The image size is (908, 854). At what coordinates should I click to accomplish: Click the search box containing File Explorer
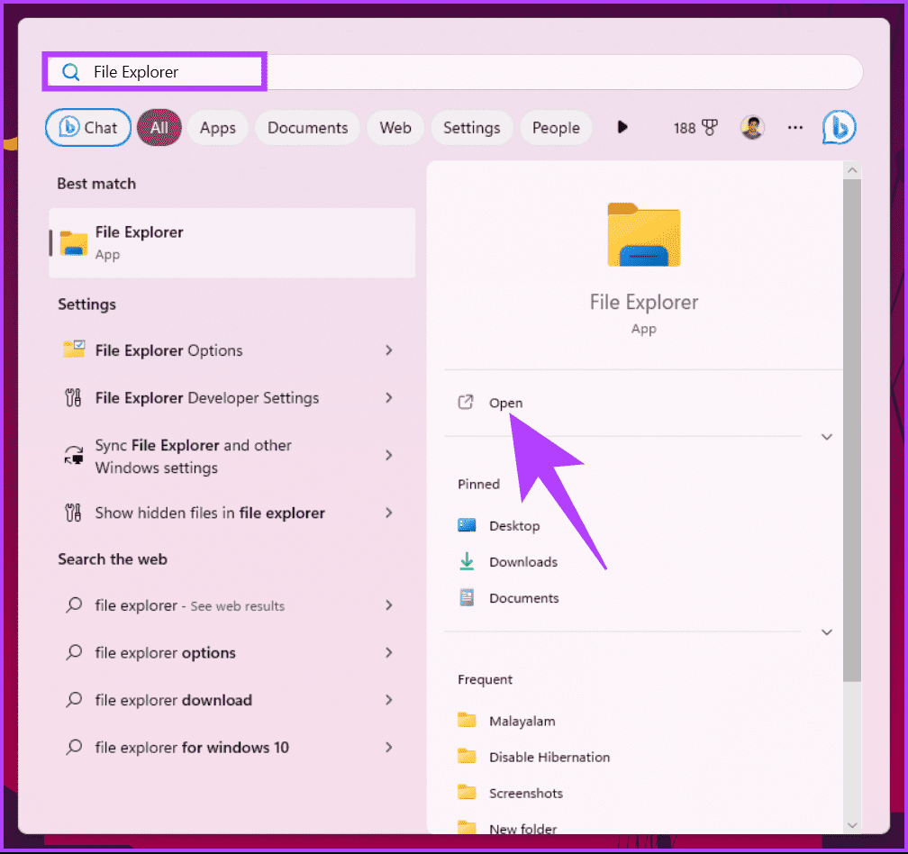[450, 72]
